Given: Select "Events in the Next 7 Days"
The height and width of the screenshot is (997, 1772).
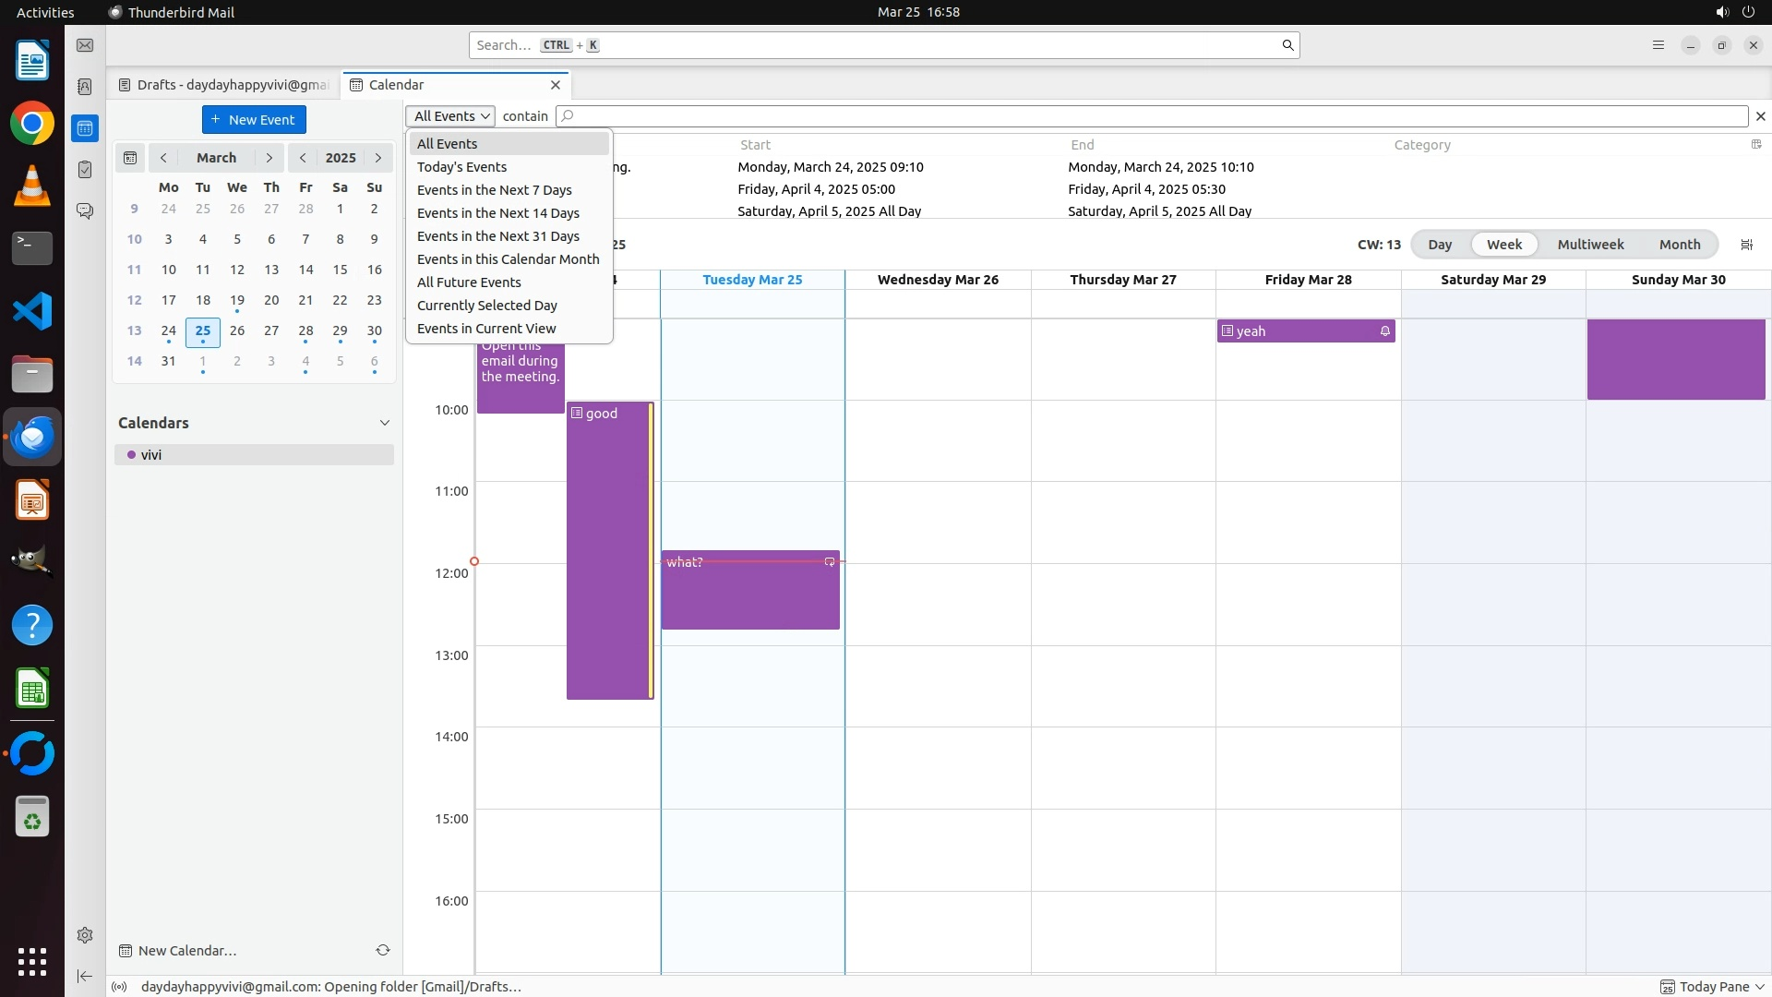Looking at the screenshot, I should coord(494,190).
